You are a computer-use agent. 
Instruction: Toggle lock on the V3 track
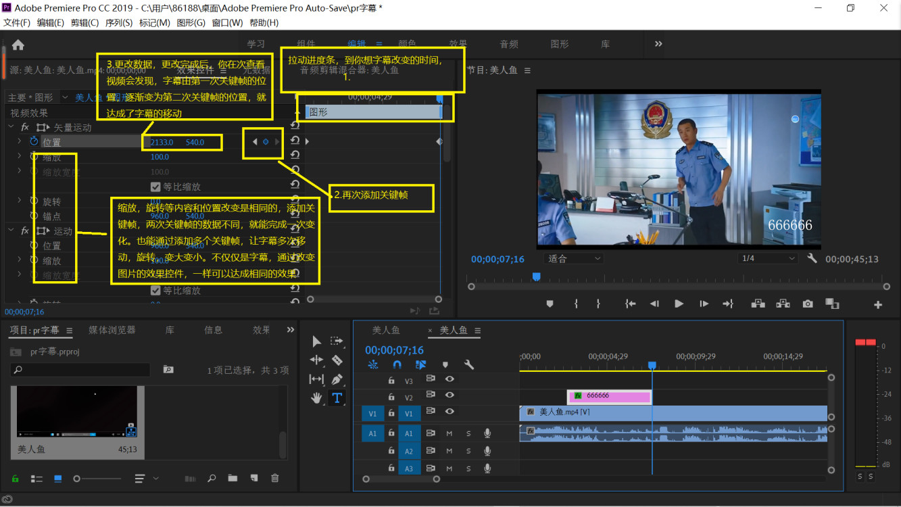391,381
